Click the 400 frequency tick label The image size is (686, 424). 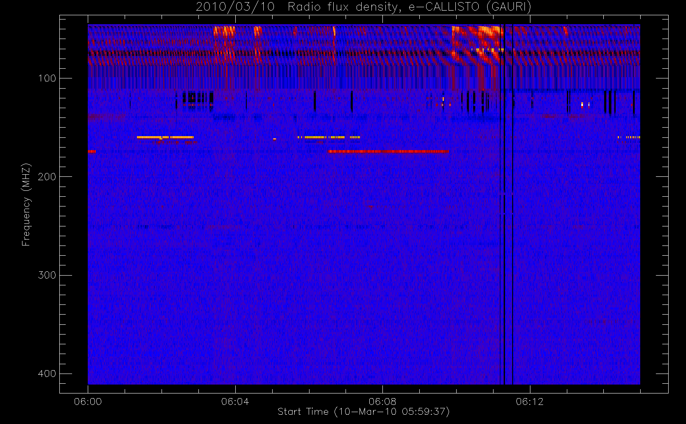(47, 374)
